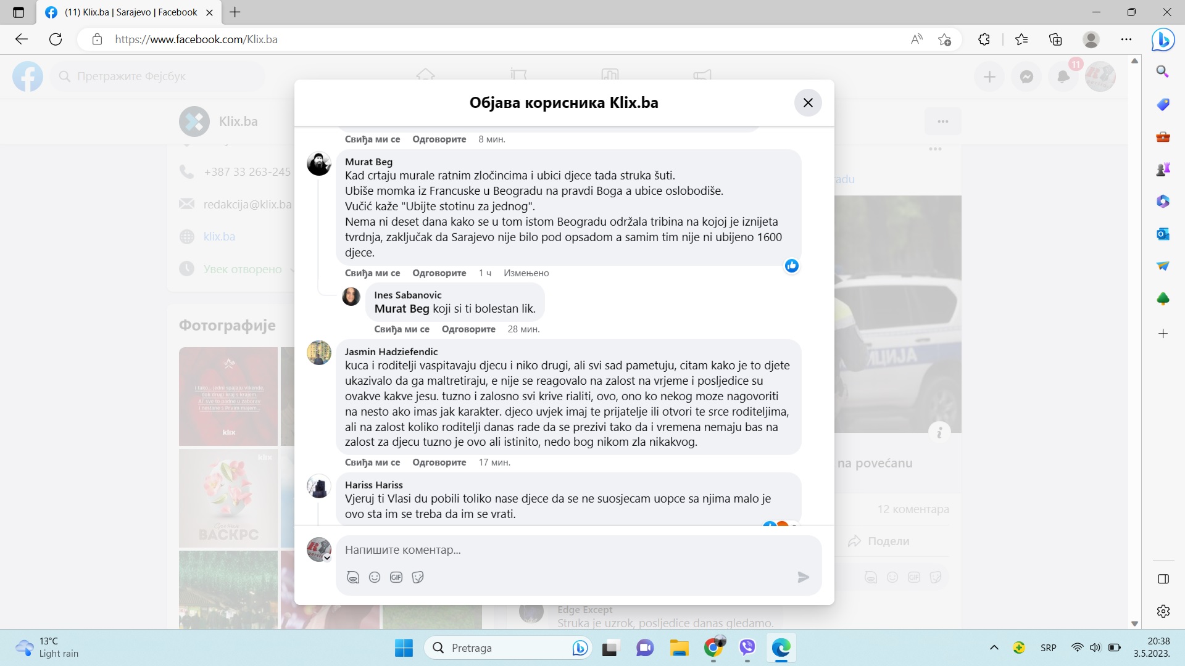Click the comment avatar sticker icon
Image resolution: width=1185 pixels, height=666 pixels.
[353, 577]
